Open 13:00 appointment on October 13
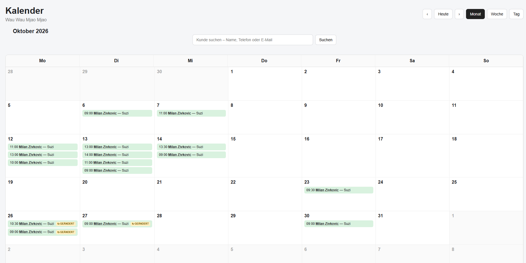This screenshot has height=263, width=526. pos(117,147)
